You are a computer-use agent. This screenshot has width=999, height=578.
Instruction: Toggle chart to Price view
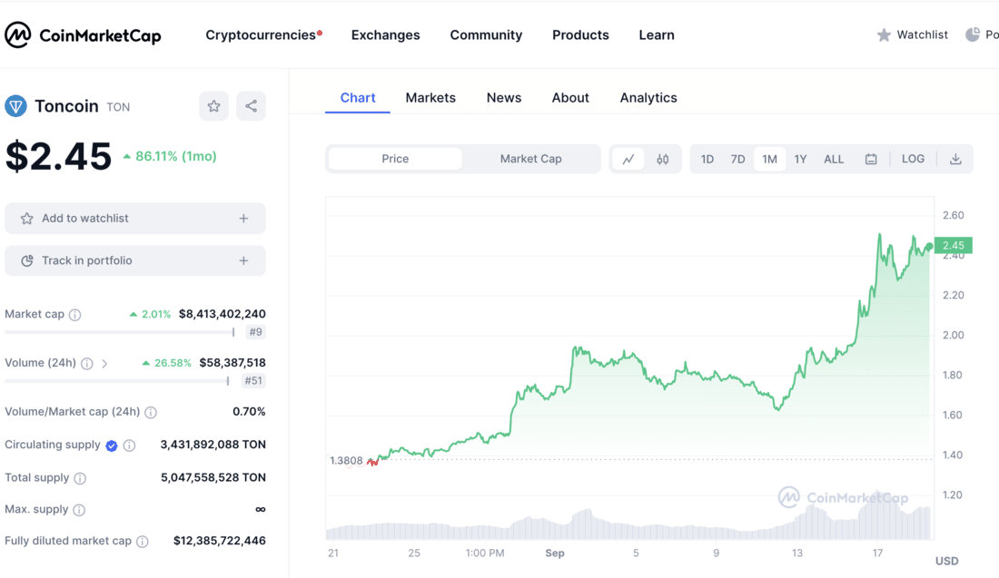pyautogui.click(x=395, y=159)
